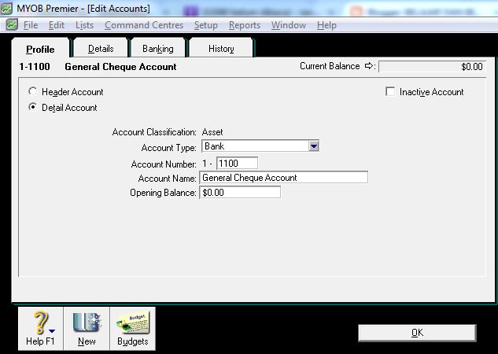This screenshot has width=498, height=354.
Task: Click the 'Account Number:' label
Action: tap(164, 164)
